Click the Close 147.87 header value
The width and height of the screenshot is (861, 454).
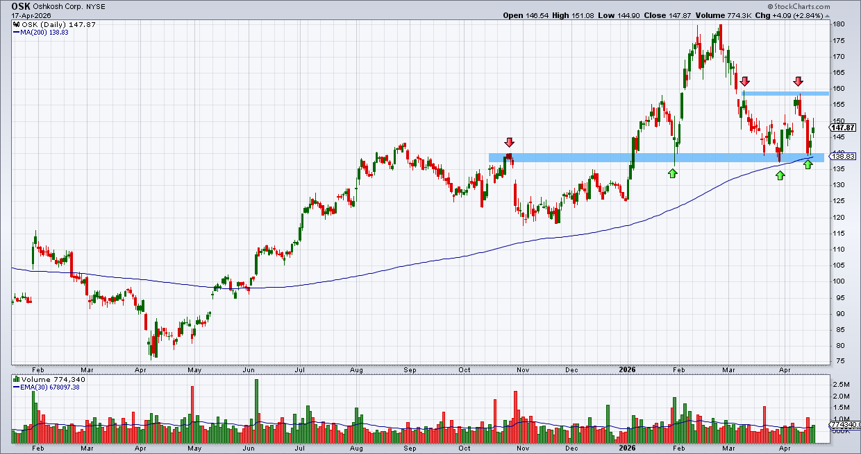point(669,16)
